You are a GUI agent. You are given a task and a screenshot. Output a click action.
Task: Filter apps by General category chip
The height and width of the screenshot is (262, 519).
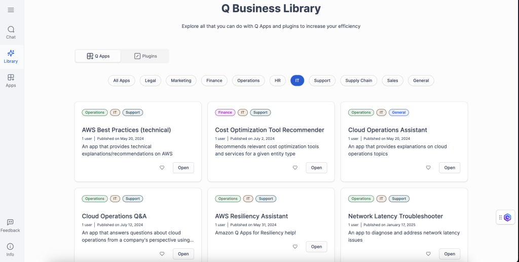point(421,81)
